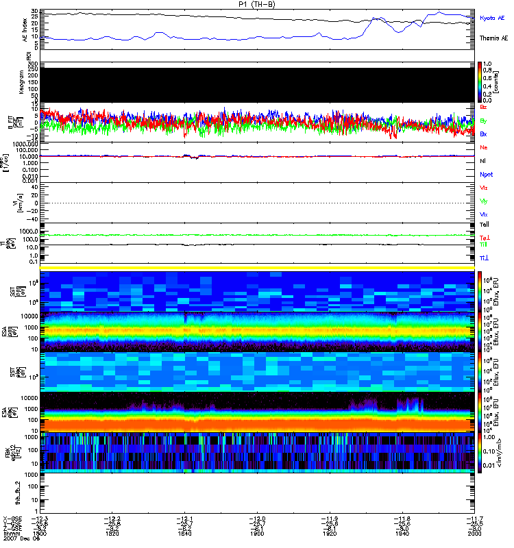Click the red "Vix" velocity legend label
The image size is (514, 548).
pos(484,188)
